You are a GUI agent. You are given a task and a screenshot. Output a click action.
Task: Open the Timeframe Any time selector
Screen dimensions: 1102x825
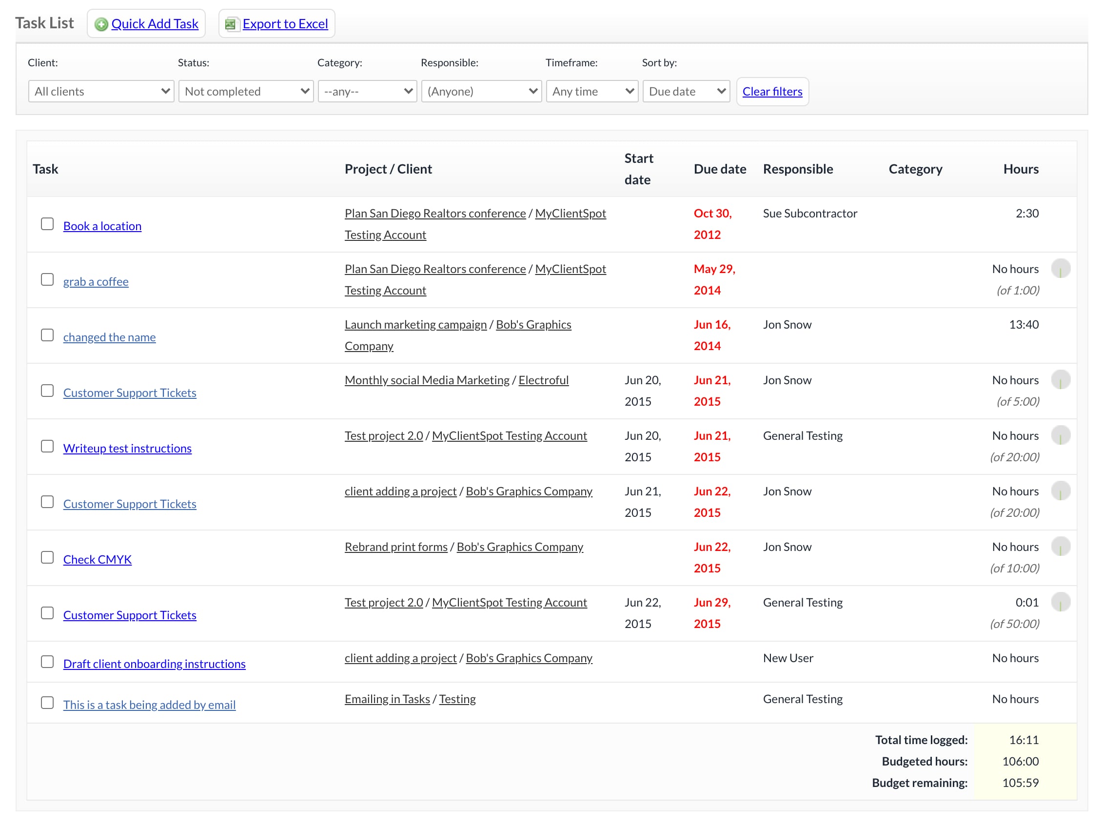(x=592, y=91)
